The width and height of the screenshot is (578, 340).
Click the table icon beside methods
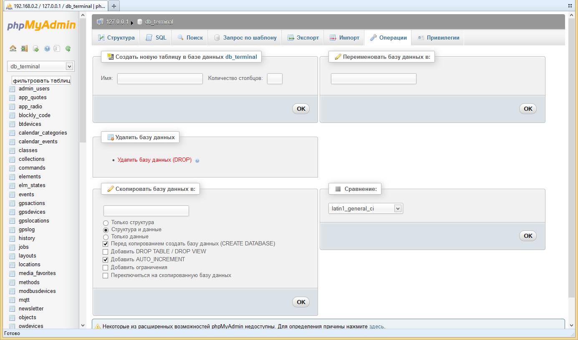point(12,282)
